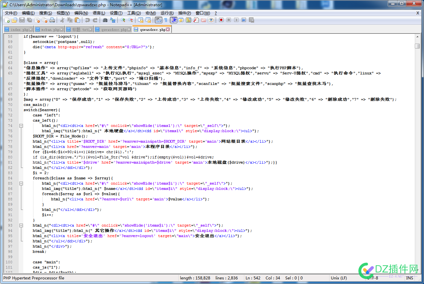Switch to the moban.php tab
424x284 pixels.
click(x=50, y=30)
